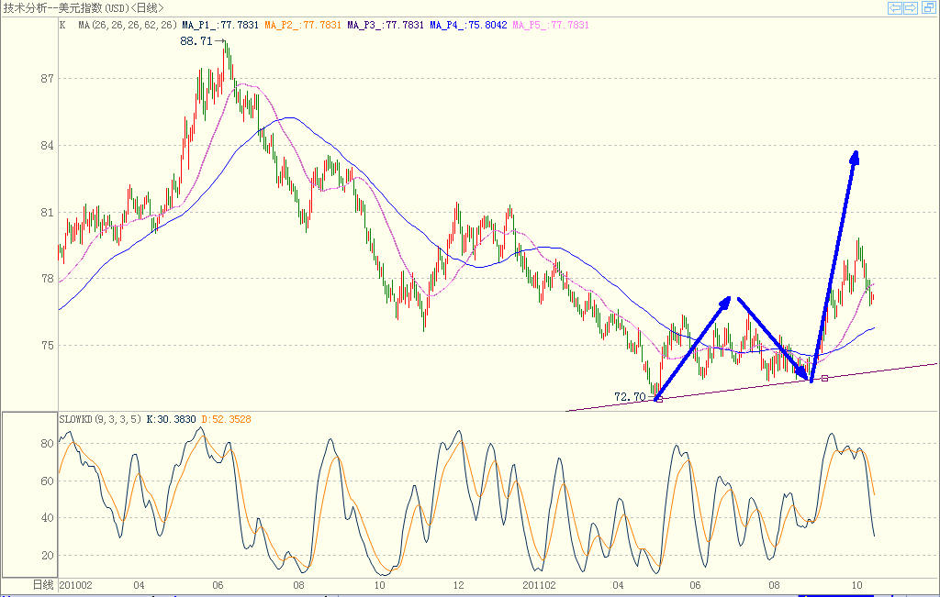Viewport: 940px width, 597px height.
Task: Go to next chart with right arrow icon
Action: point(910,7)
